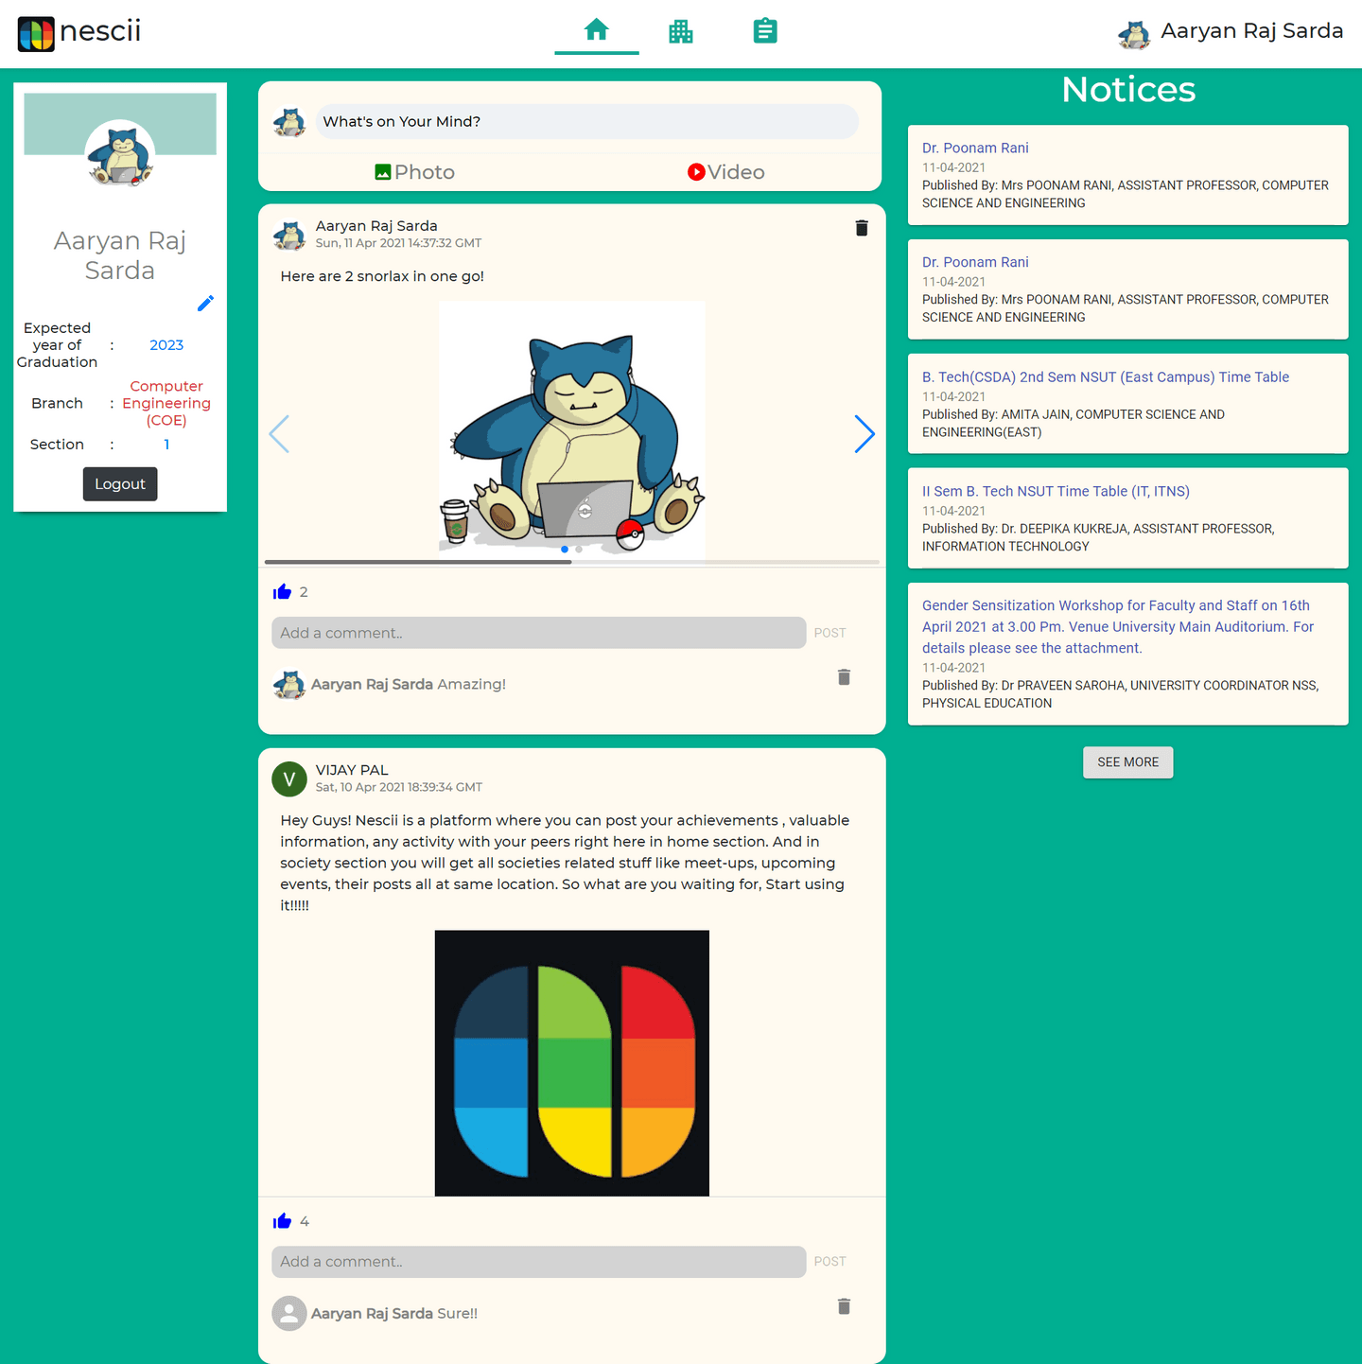Delete the "Amazing!" comment
Image resolution: width=1362 pixels, height=1364 pixels.
point(844,677)
